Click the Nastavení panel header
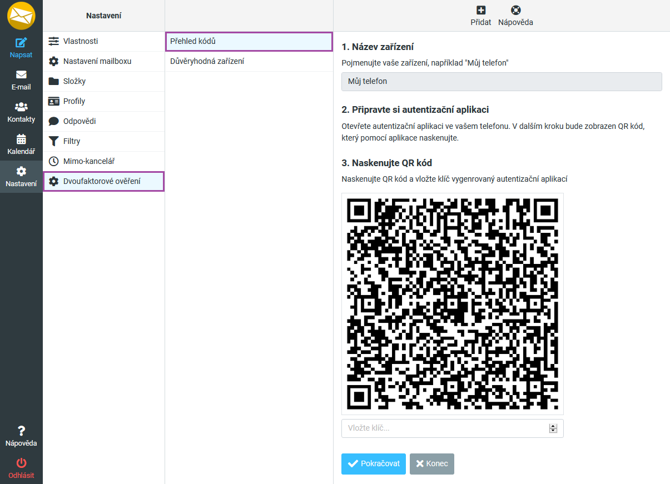The image size is (670, 484). pos(104,16)
